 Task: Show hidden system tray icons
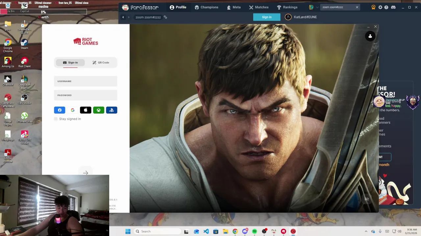[366, 231]
